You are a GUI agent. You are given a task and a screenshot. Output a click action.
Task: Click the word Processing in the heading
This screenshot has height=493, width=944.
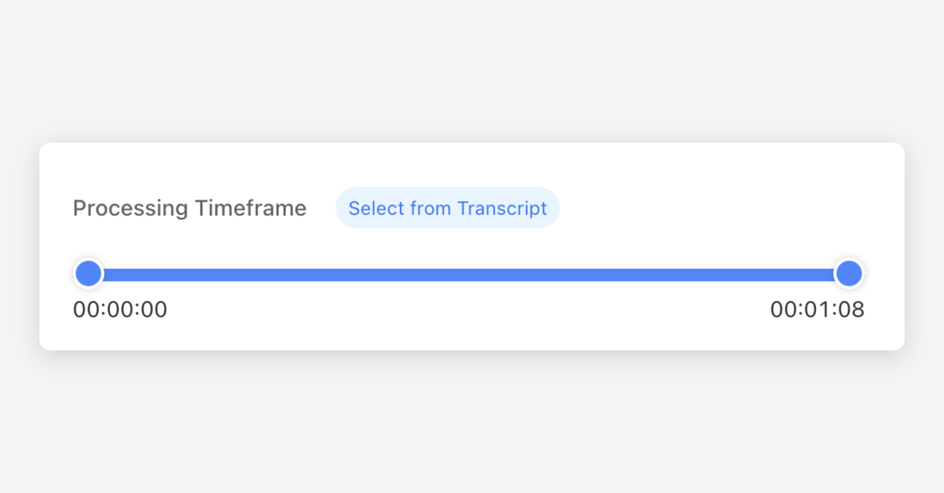(130, 208)
